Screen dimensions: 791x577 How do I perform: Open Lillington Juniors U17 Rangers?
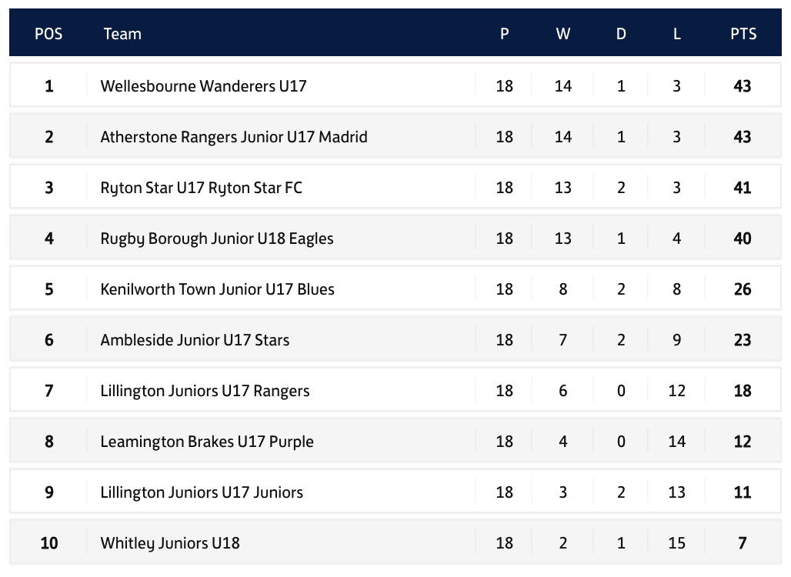[x=205, y=390]
